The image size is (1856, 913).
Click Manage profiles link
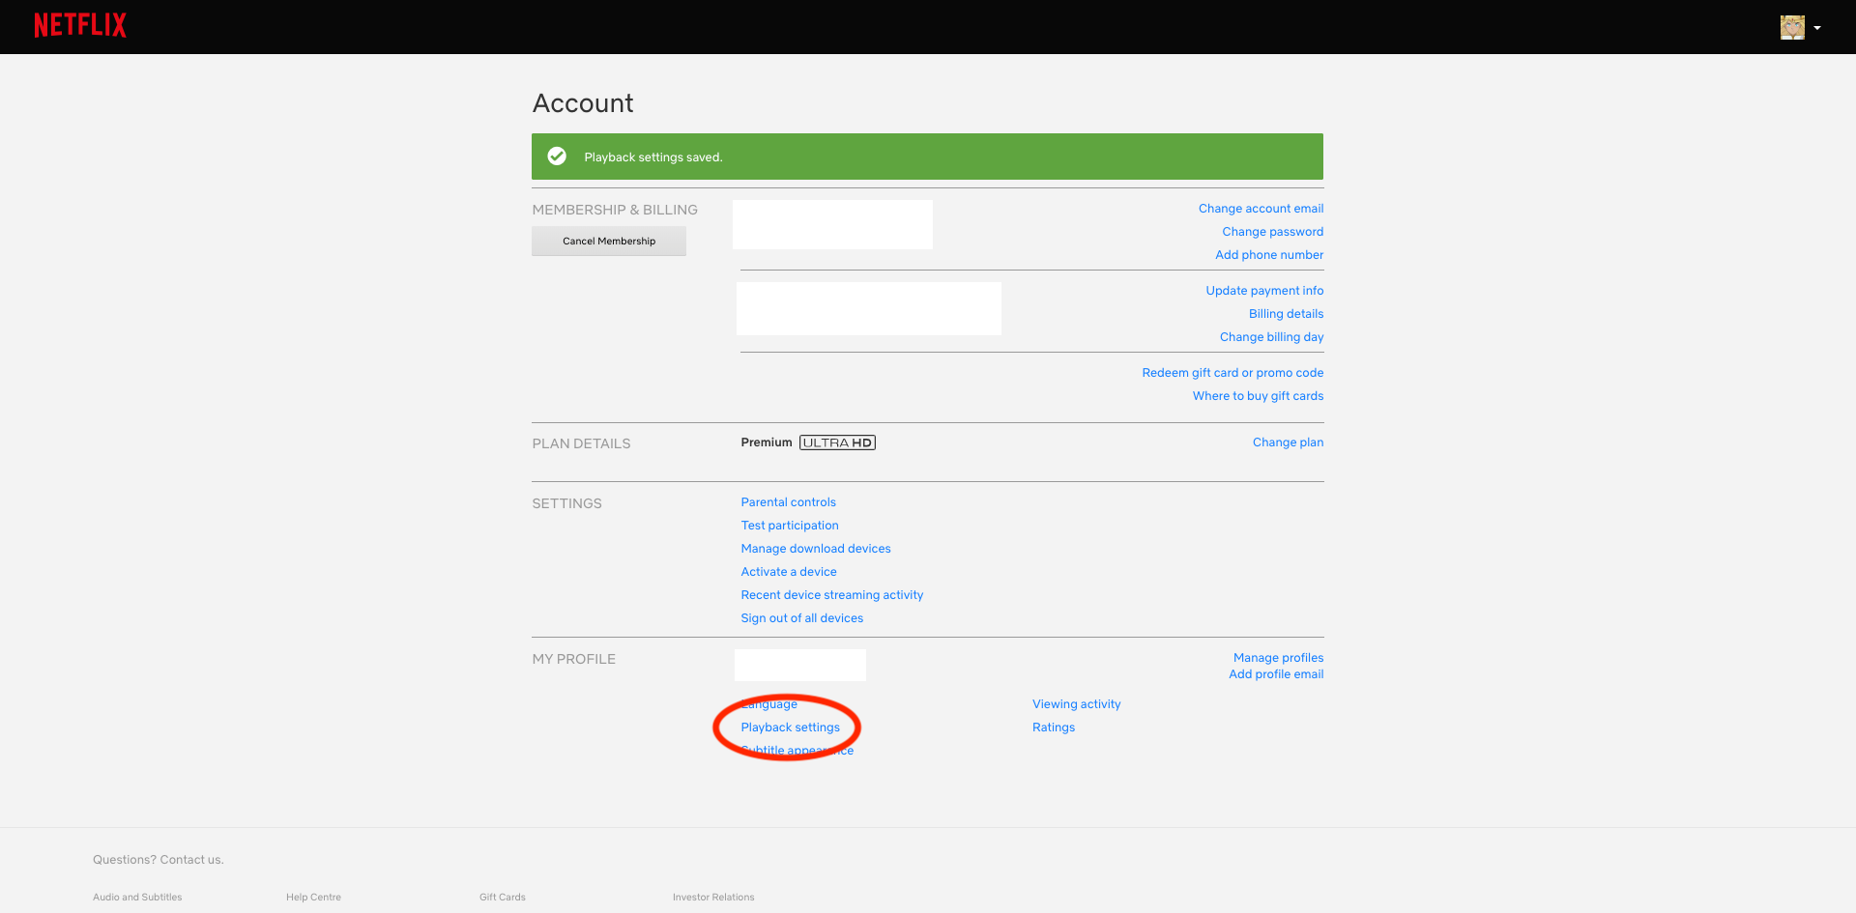pos(1278,658)
